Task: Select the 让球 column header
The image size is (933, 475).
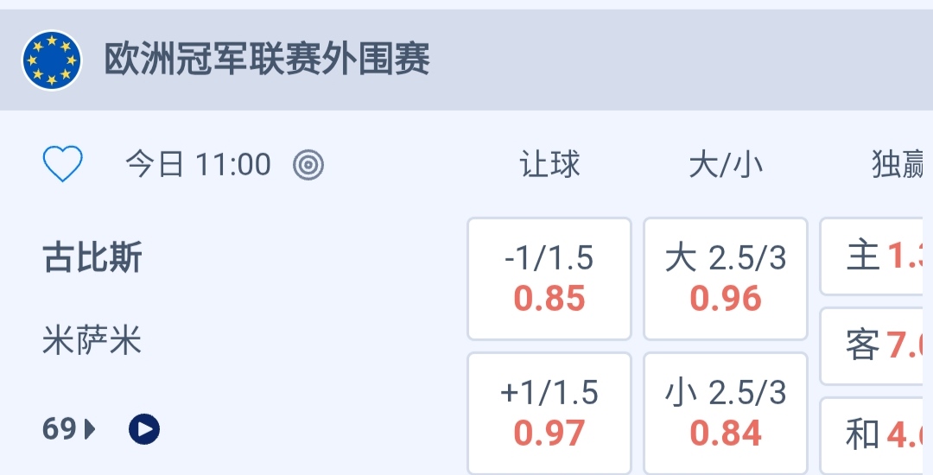Action: (x=549, y=164)
